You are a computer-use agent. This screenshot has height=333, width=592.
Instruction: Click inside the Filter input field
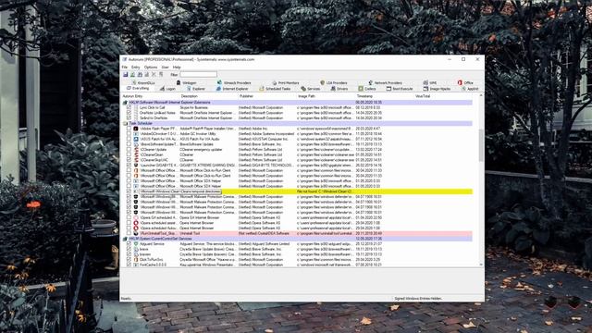coord(199,75)
